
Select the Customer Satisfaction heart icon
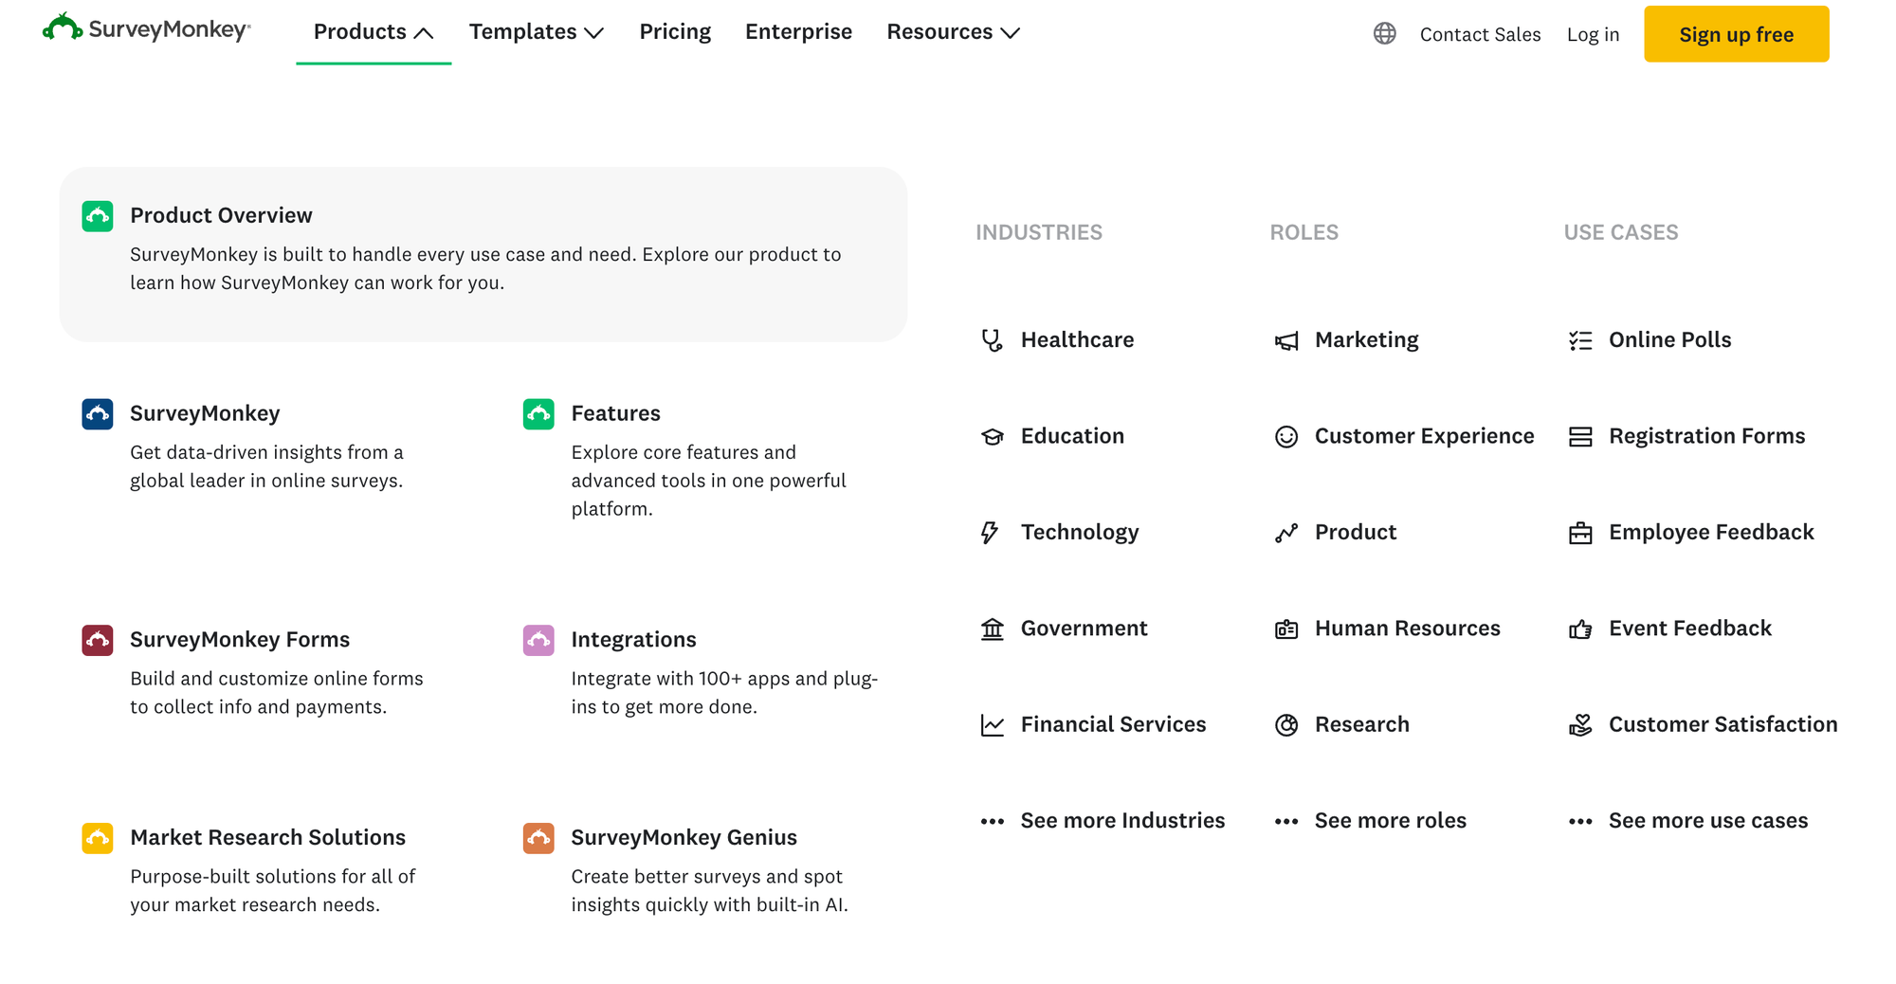point(1580,724)
